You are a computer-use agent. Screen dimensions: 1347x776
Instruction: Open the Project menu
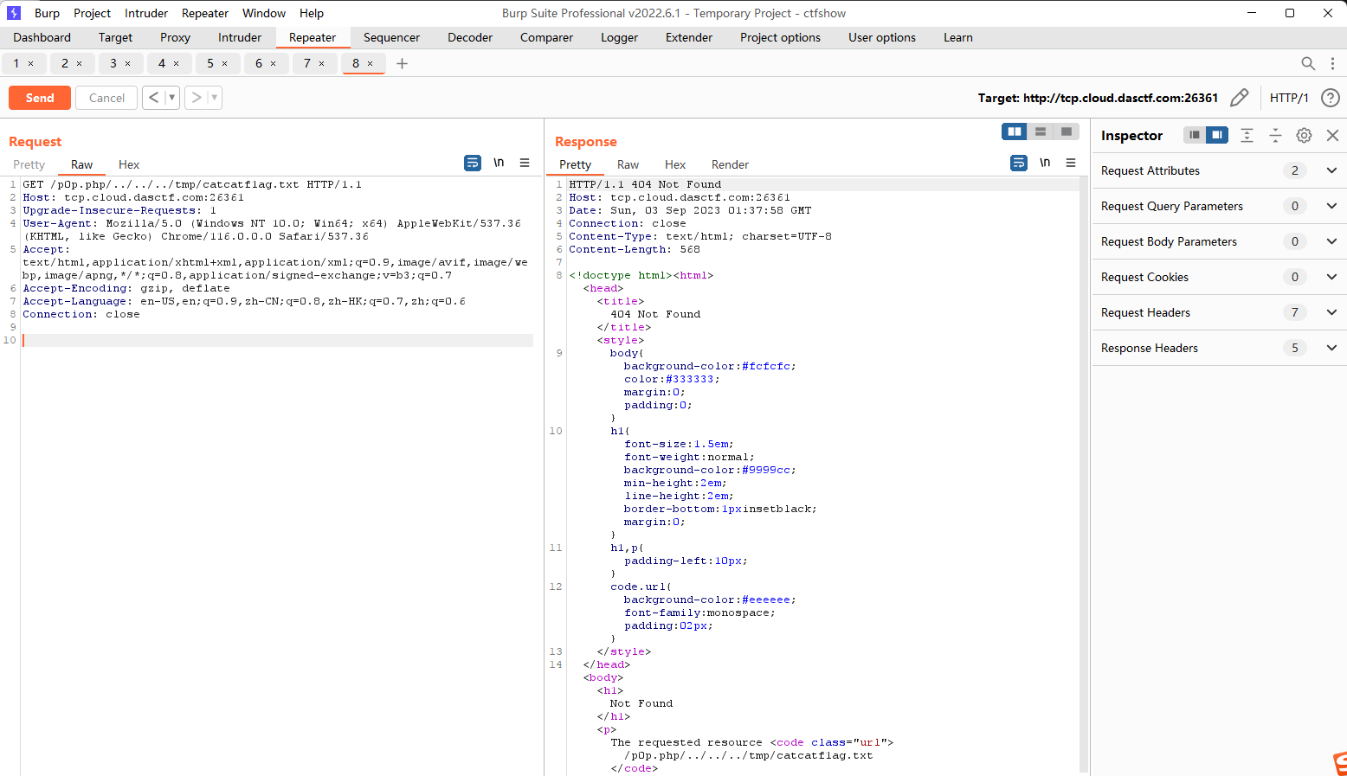(92, 13)
